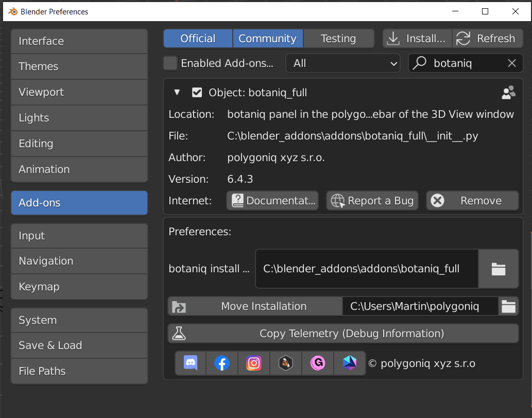Clear the botaniq search with X icon
The image size is (532, 418).
point(511,63)
